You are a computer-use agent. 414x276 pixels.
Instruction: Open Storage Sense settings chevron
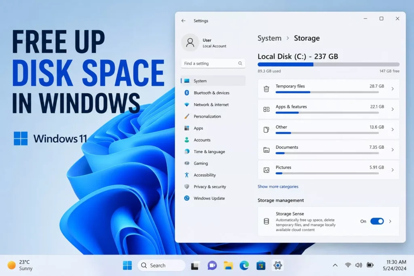coord(390,221)
